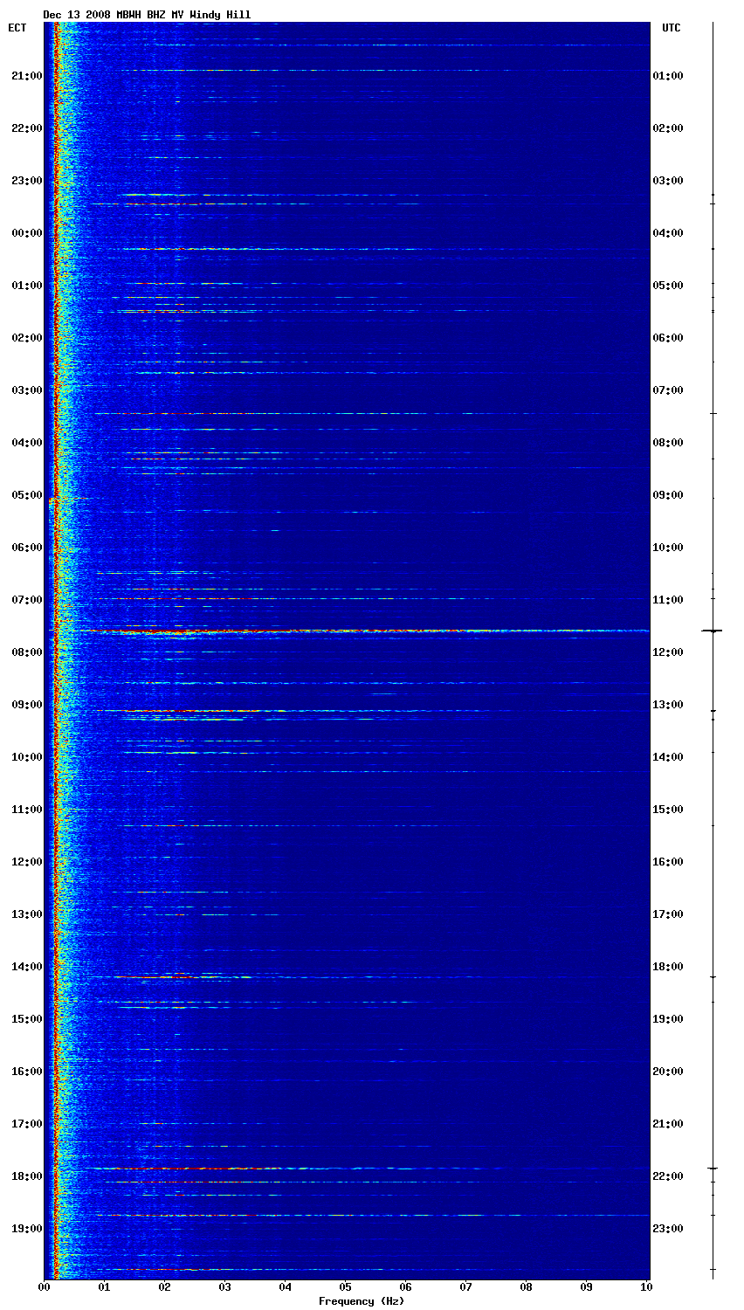The width and height of the screenshot is (744, 1310).
Task: Click the 'Frequency (Hz)' axis label
Action: tap(361, 1301)
